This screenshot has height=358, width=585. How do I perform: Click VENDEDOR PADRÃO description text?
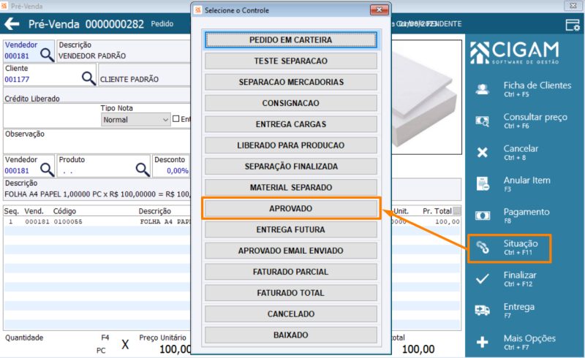pyautogui.click(x=92, y=56)
